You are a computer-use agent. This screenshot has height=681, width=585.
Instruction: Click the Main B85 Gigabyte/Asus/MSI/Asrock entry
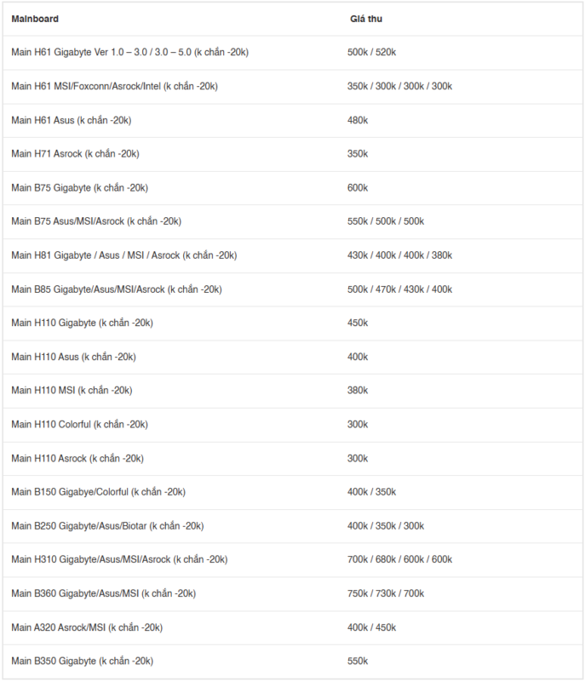pos(117,289)
